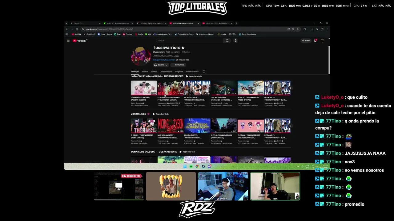The height and width of the screenshot is (221, 394).
Task: Select the Lanzamientos channel tab
Action: [x=166, y=72]
